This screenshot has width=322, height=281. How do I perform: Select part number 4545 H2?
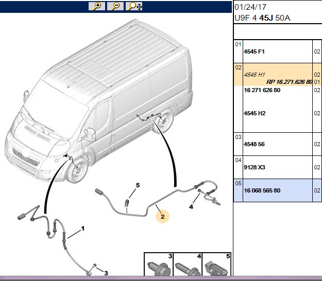coord(255,113)
